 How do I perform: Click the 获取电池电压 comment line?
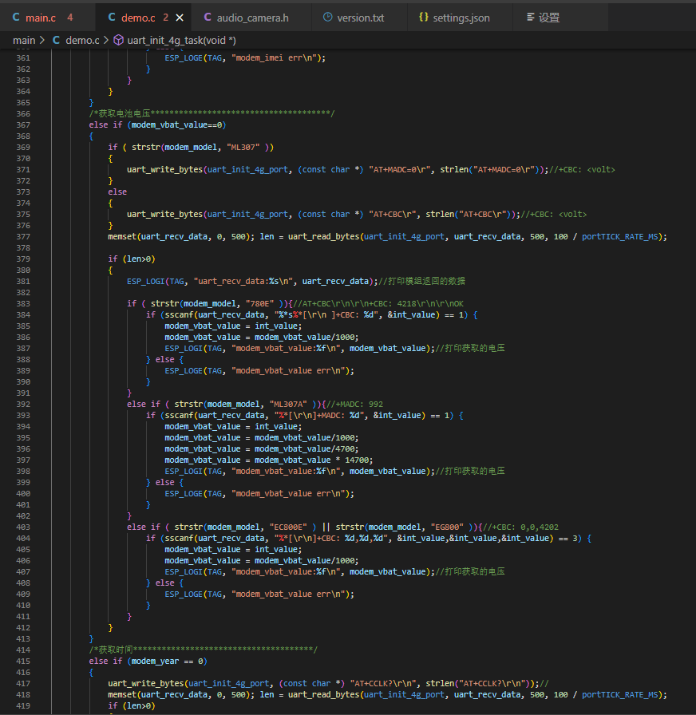[x=212, y=113]
